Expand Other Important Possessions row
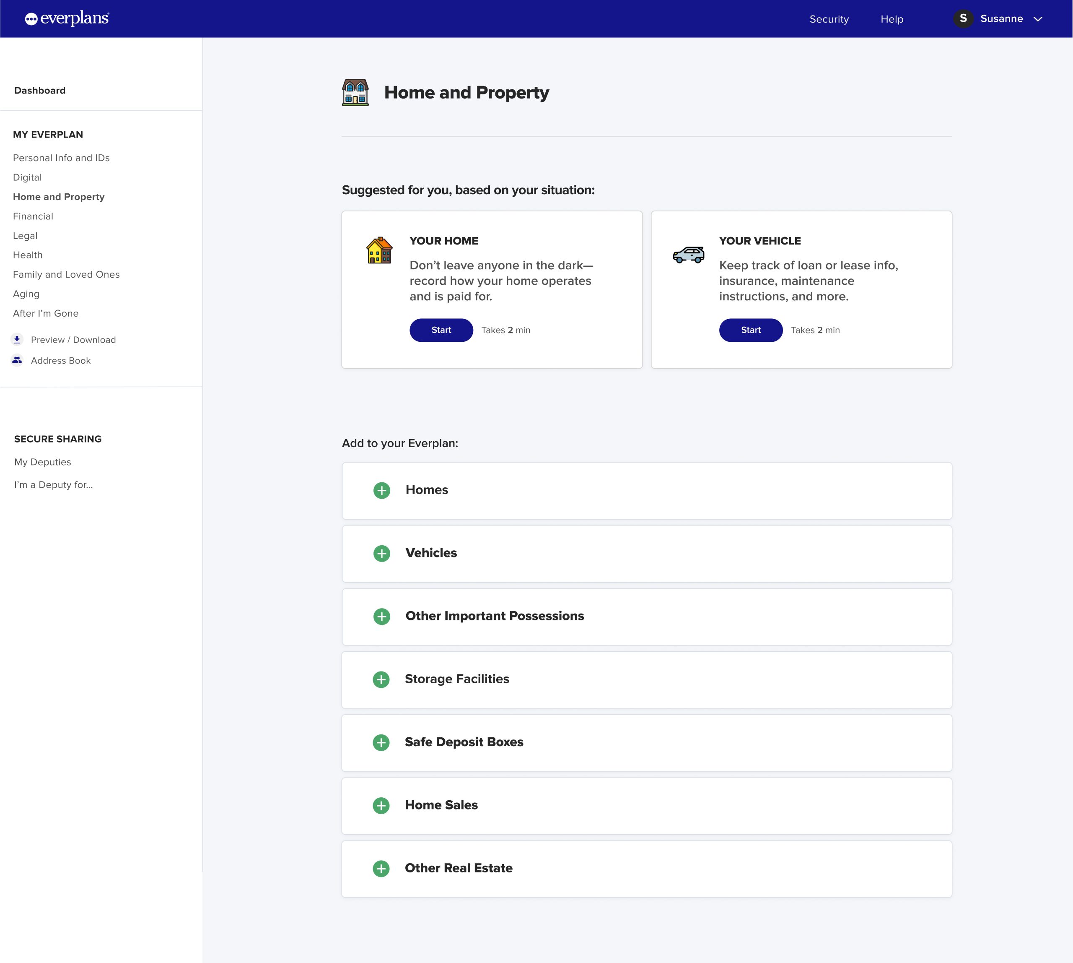Viewport: 1073px width, 963px height. tap(647, 617)
